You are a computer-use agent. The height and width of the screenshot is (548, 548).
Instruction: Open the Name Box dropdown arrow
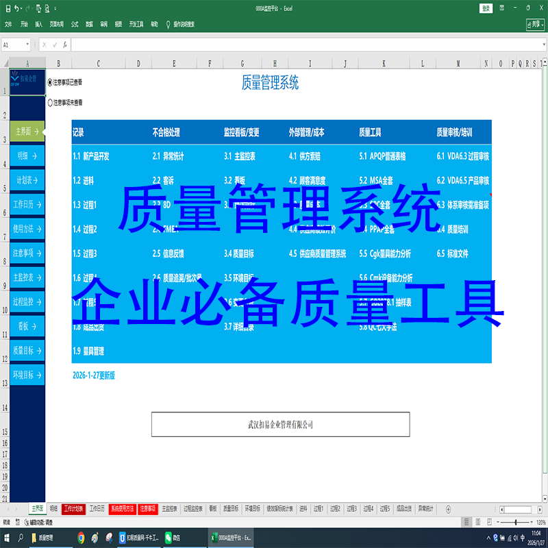click(x=27, y=45)
